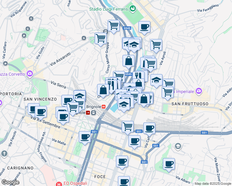Image resolution: width=232 pixels, height=186 pixels.
Task: Open the shopping cart marker beside Via Ayroli
Action: click(x=156, y=44)
